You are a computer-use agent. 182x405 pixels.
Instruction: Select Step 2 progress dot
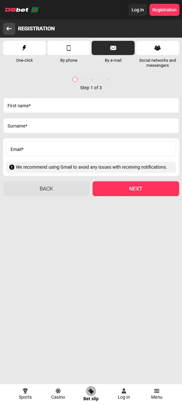coord(92,79)
